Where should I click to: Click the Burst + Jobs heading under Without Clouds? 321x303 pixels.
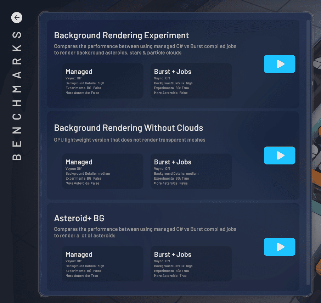click(x=173, y=162)
